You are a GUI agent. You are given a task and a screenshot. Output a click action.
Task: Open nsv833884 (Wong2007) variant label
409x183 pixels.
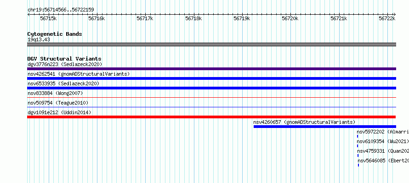[x=55, y=93]
